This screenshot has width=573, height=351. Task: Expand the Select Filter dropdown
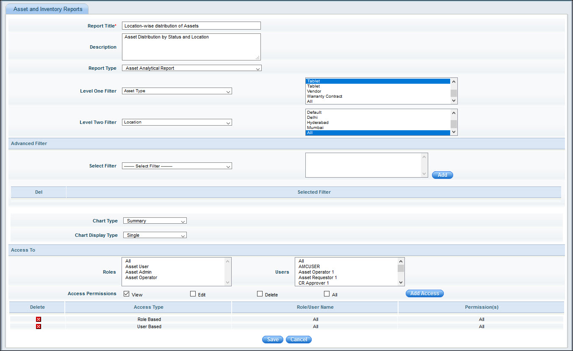pos(177,166)
